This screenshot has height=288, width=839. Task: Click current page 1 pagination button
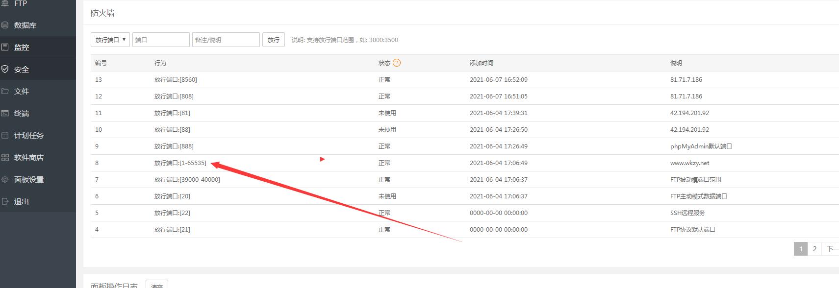(801, 249)
